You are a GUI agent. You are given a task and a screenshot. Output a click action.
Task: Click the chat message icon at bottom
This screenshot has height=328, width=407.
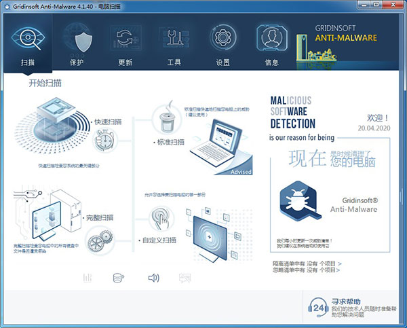(185, 278)
